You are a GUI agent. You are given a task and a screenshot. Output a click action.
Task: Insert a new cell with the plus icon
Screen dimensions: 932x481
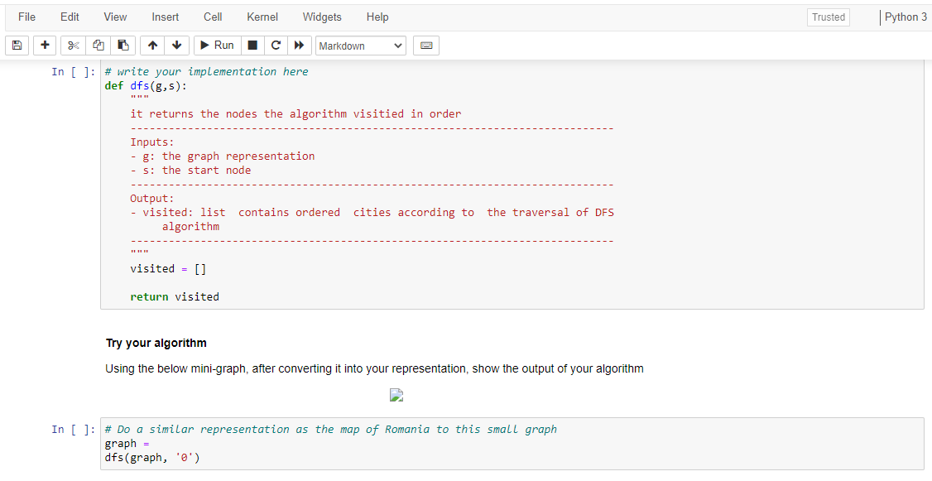tap(45, 46)
